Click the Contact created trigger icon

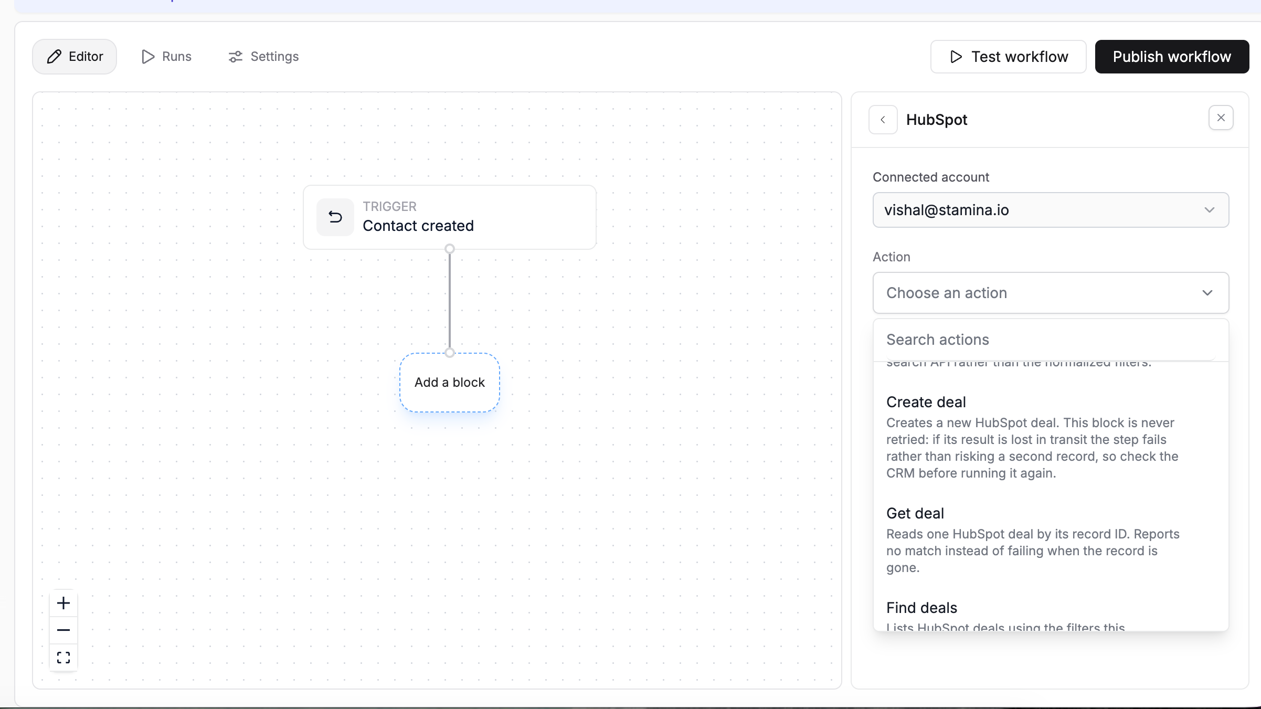click(x=335, y=217)
